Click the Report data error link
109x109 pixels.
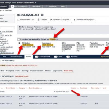(x=105, y=57)
